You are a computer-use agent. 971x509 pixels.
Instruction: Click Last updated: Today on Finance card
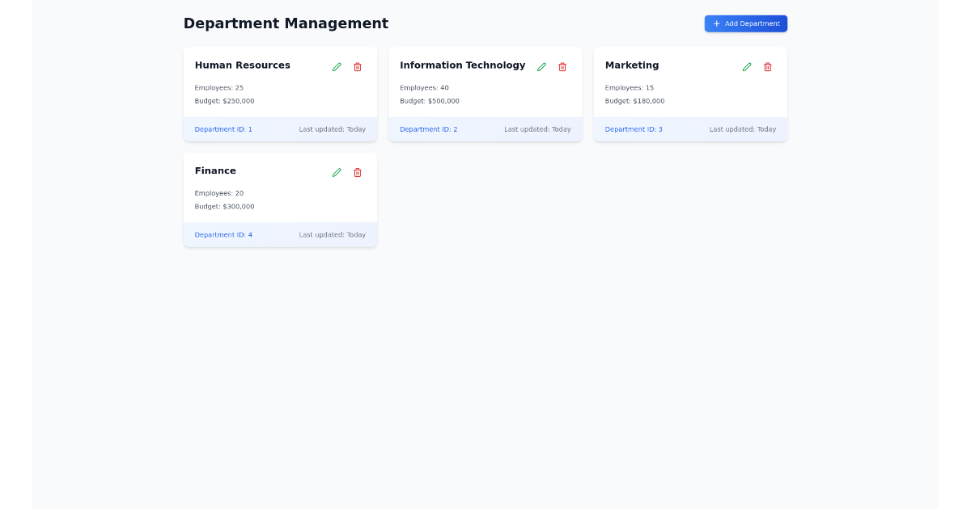332,234
